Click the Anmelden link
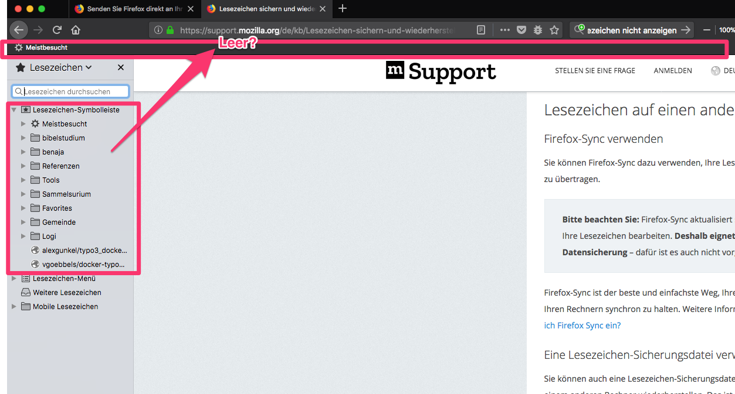The height and width of the screenshot is (394, 735). [x=673, y=70]
